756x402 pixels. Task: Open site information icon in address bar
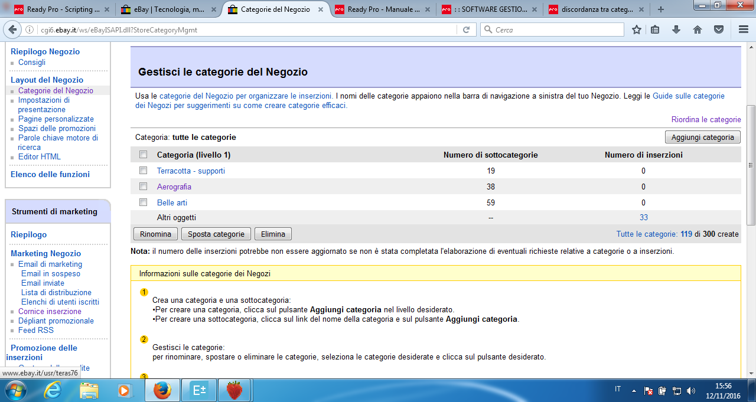click(30, 30)
